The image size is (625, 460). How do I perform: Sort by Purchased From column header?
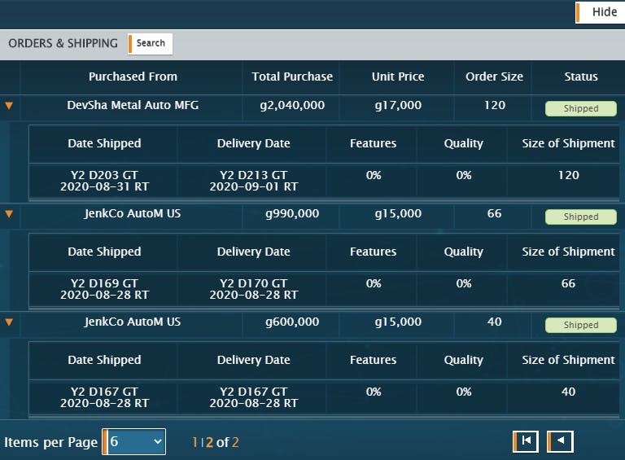pyautogui.click(x=133, y=77)
